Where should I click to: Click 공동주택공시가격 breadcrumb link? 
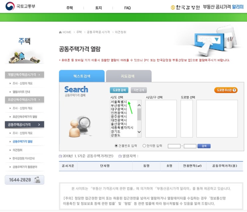click(98, 32)
